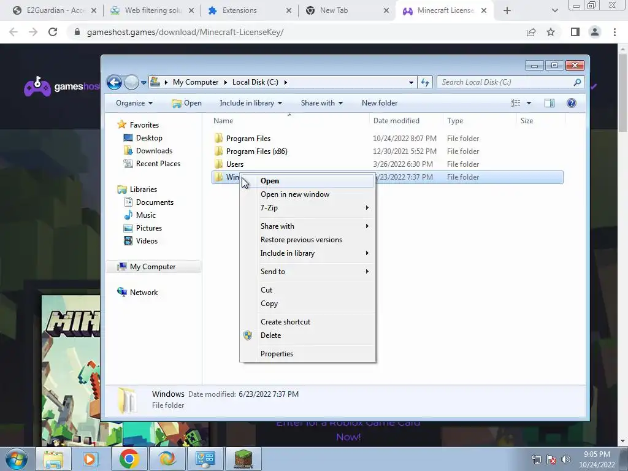The image size is (628, 471).
Task: Open Chrome three-dot menu
Action: (x=615, y=32)
